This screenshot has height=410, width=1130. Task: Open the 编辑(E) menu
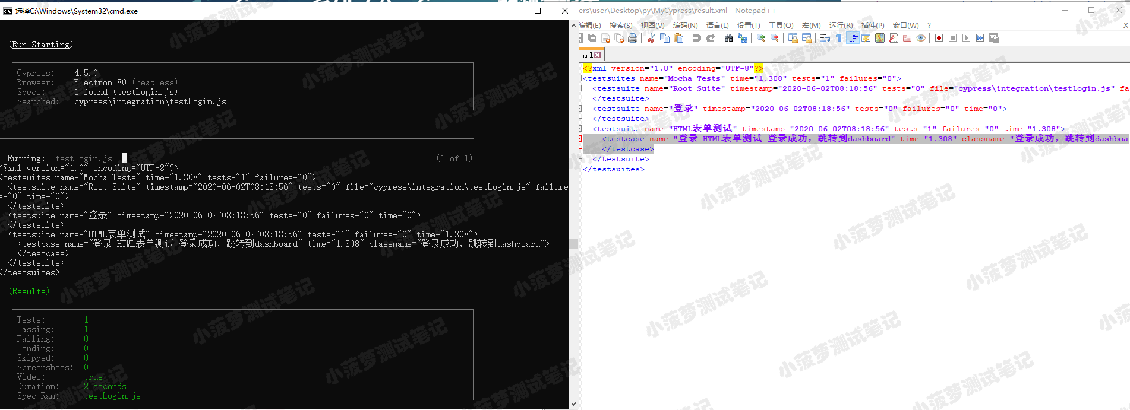point(590,26)
